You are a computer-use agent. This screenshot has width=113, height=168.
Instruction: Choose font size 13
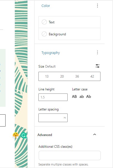[x=47, y=76]
